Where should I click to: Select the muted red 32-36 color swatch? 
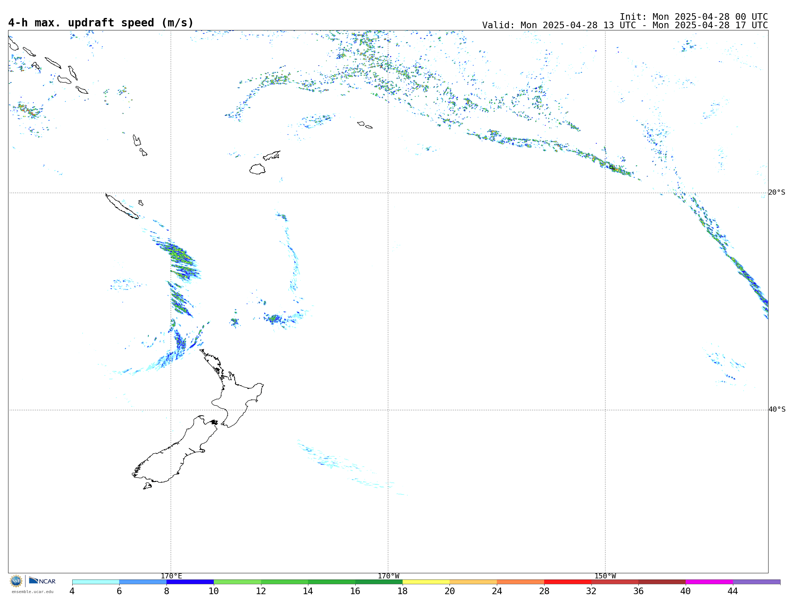(615, 582)
